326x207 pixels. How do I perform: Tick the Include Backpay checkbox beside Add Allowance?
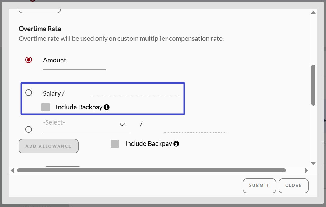click(115, 144)
